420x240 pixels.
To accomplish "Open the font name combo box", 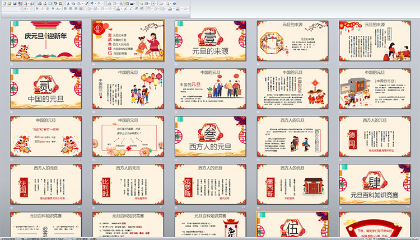I will click(x=12, y=8).
